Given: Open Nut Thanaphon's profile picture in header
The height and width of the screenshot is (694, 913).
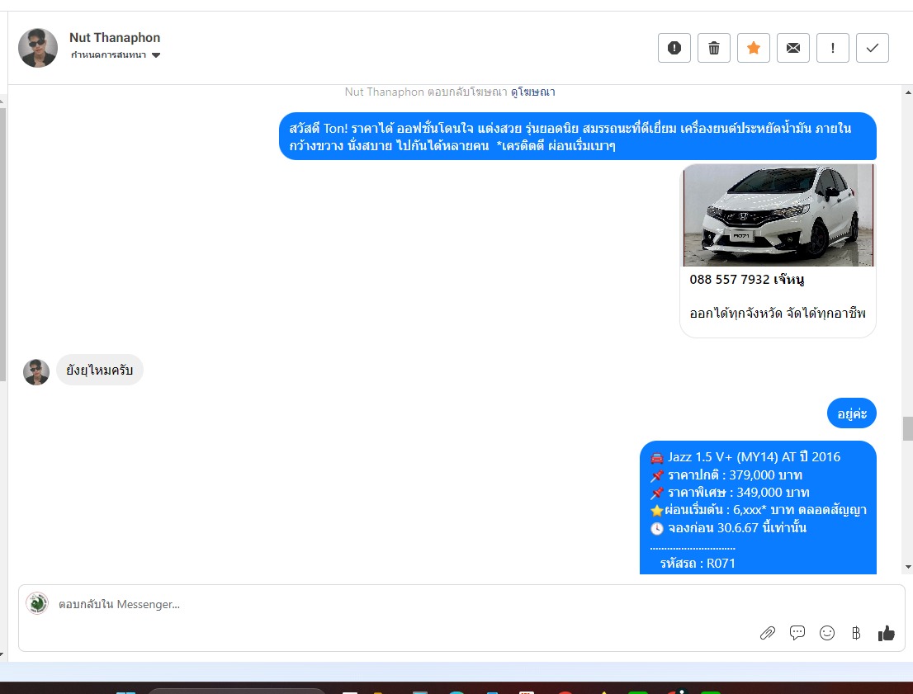Looking at the screenshot, I should [x=38, y=48].
